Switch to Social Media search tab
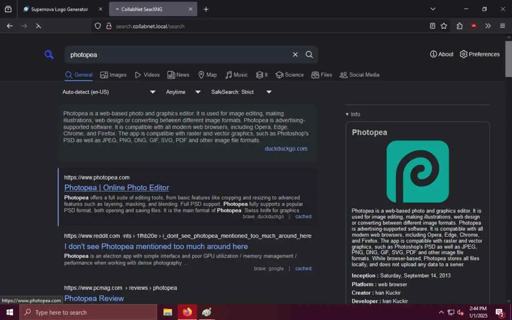 pos(360,75)
